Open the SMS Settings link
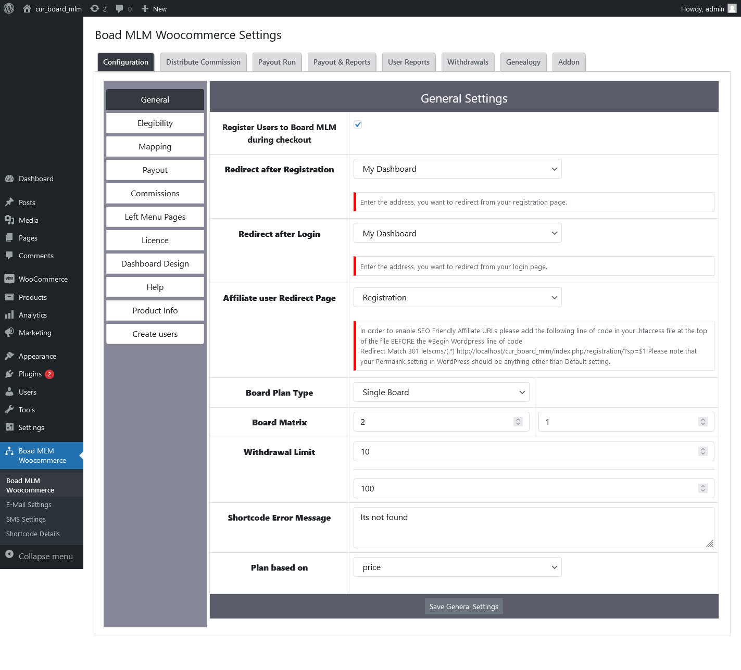Screen dimensions: 741x670 (26, 519)
